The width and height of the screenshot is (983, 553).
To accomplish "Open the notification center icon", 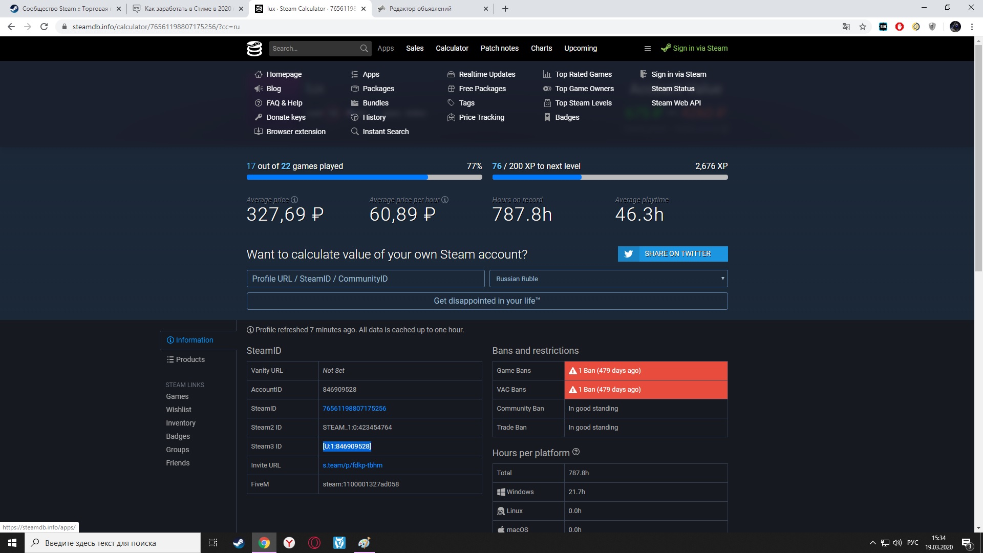I will tap(967, 543).
